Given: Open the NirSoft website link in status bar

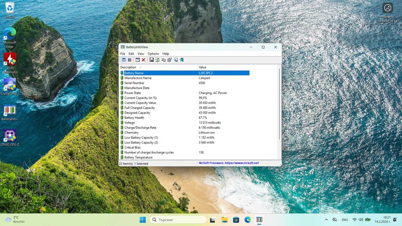Looking at the screenshot, I should point(229,163).
